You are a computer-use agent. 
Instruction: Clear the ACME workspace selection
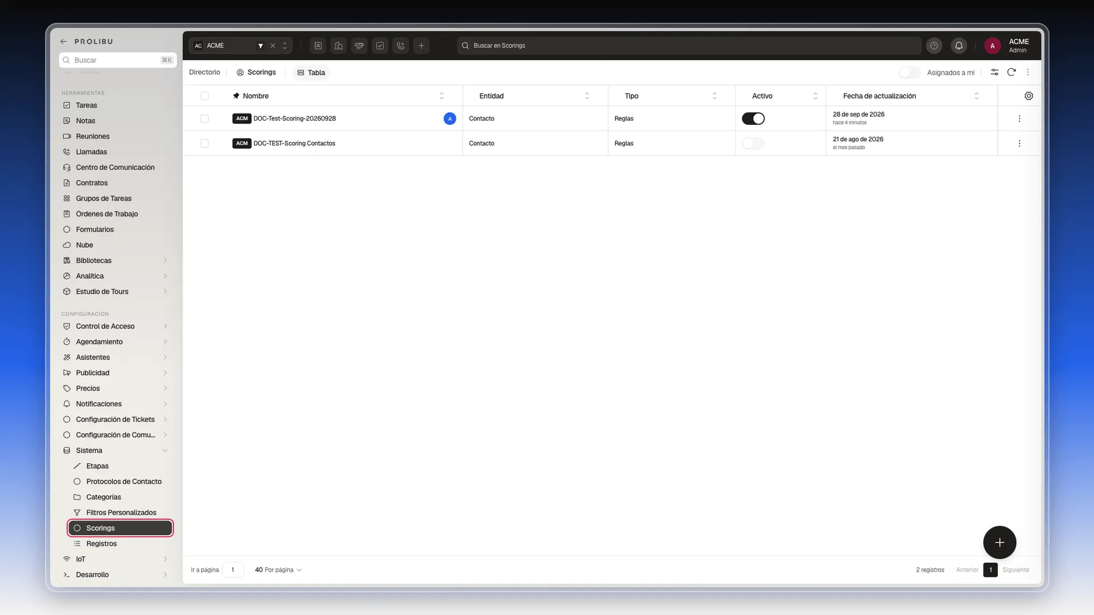point(273,46)
